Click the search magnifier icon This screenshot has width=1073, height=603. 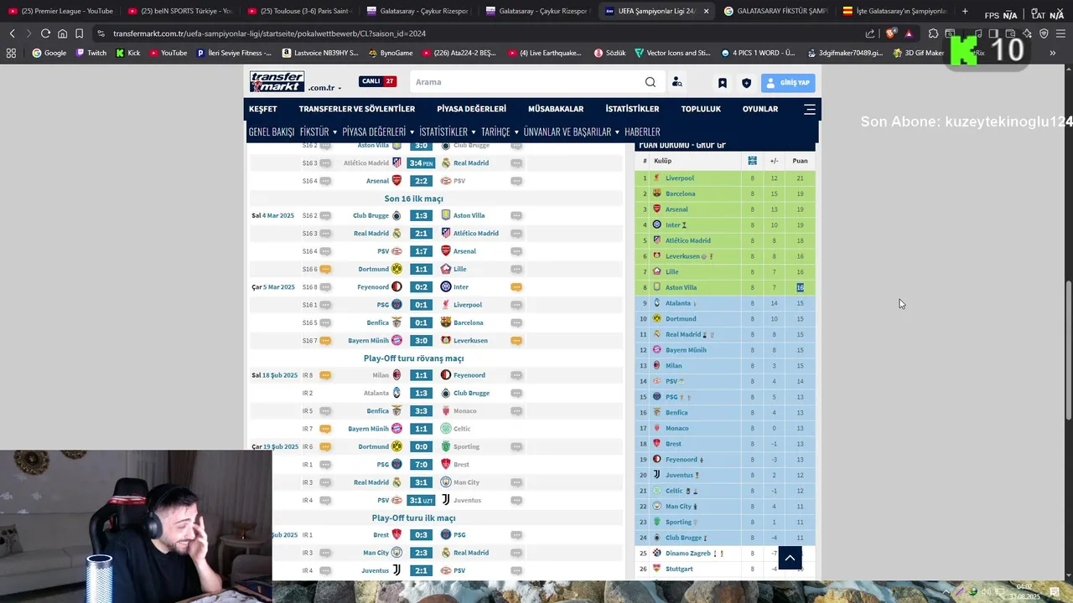651,82
